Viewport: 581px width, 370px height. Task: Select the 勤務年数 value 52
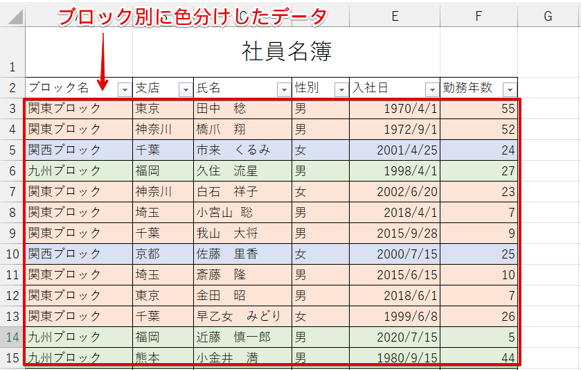(479, 130)
